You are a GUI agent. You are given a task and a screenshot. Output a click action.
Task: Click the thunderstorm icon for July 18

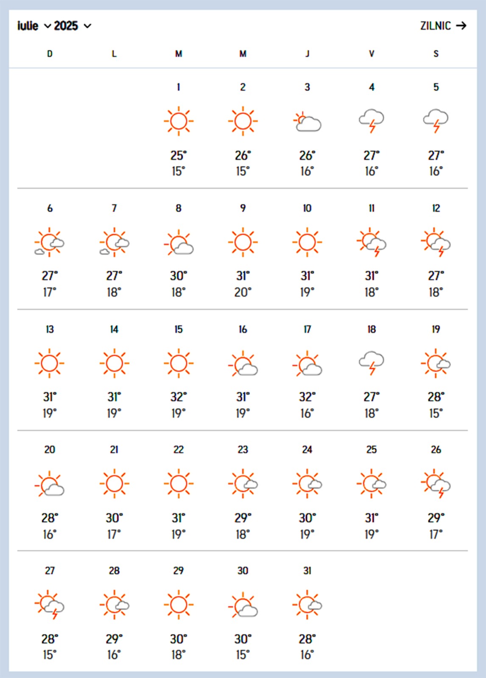click(371, 363)
